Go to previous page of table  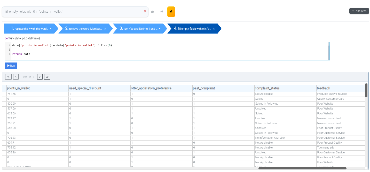point(16,77)
